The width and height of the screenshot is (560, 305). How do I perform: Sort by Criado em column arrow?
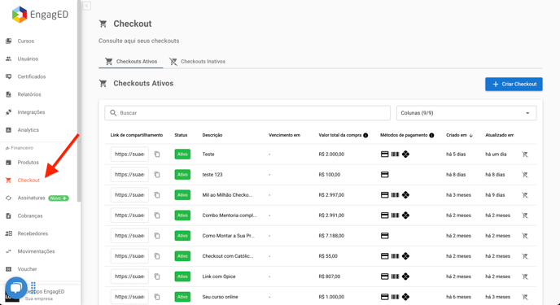point(471,135)
